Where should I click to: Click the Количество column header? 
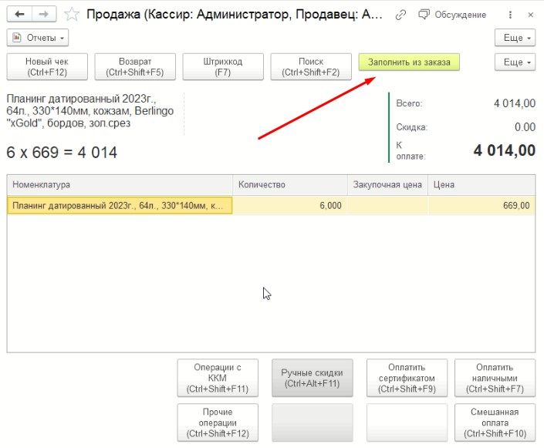290,185
